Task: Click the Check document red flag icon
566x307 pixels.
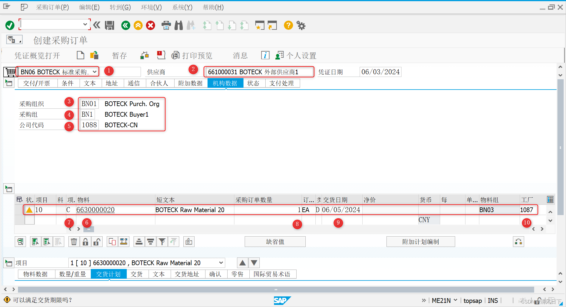Action: 161,55
